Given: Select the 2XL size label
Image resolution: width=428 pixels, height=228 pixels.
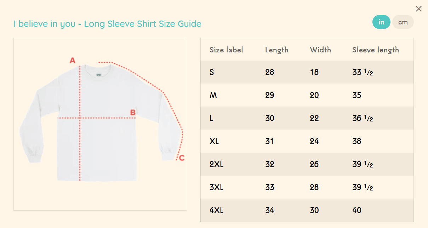Looking at the screenshot, I should point(216,164).
